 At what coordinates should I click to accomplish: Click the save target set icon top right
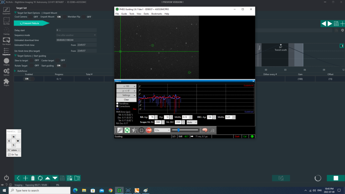(x=336, y=24)
